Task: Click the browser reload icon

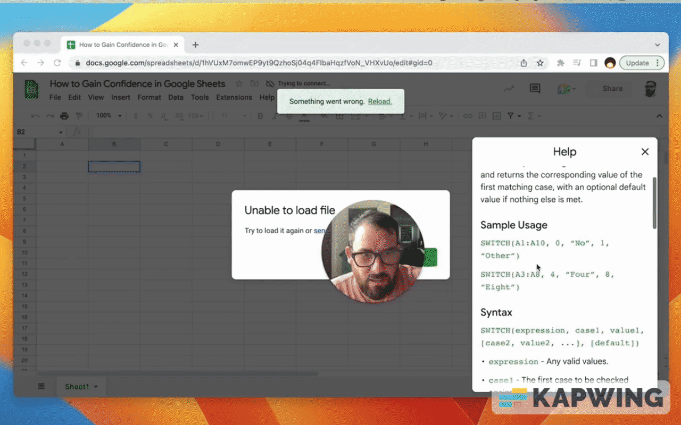Action: tap(57, 63)
